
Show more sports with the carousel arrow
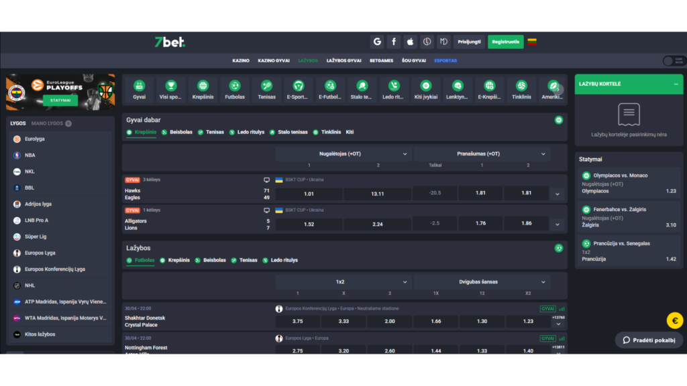coord(558,90)
